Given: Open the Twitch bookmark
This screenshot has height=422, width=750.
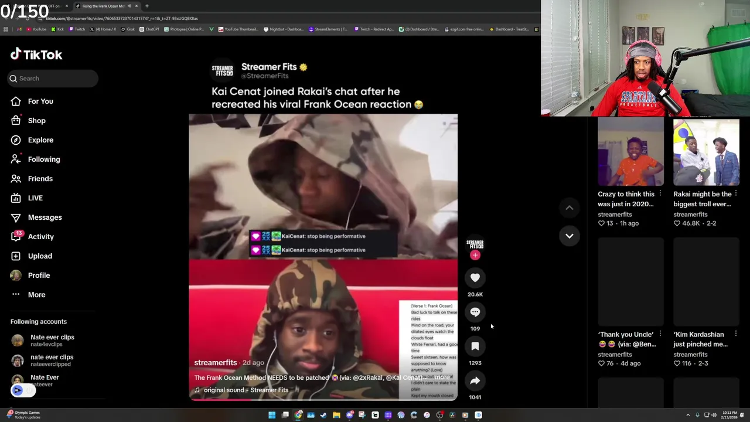Looking at the screenshot, I should (76, 29).
